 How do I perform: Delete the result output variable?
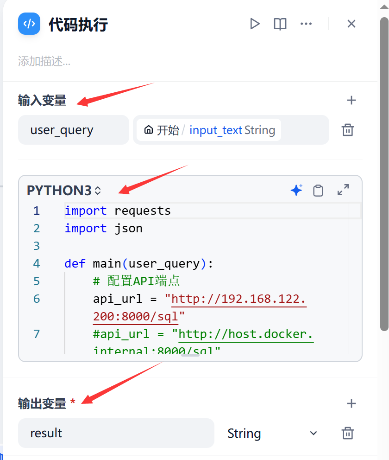(348, 433)
